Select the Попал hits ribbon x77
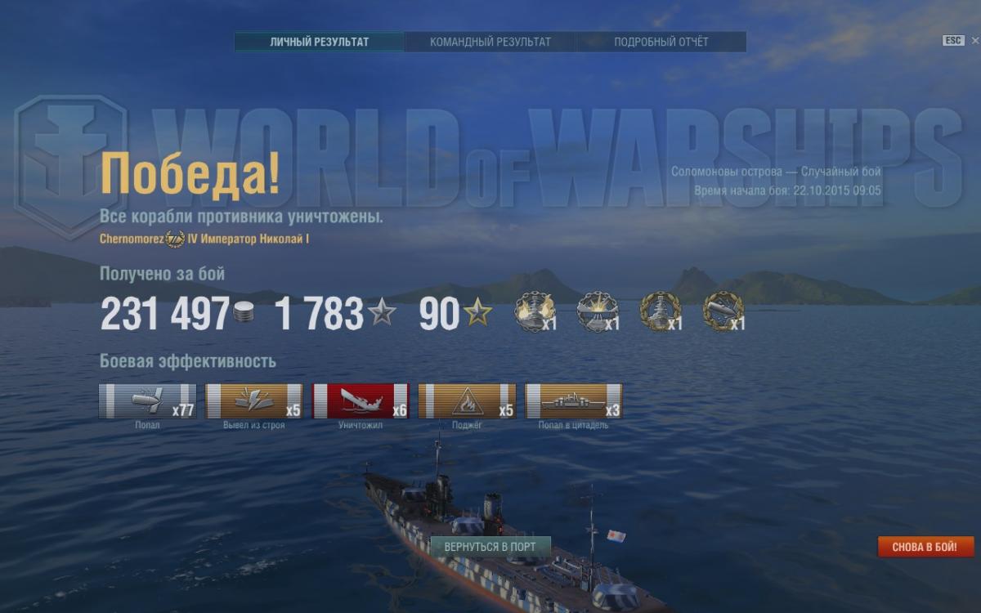The height and width of the screenshot is (613, 981). pos(148,401)
